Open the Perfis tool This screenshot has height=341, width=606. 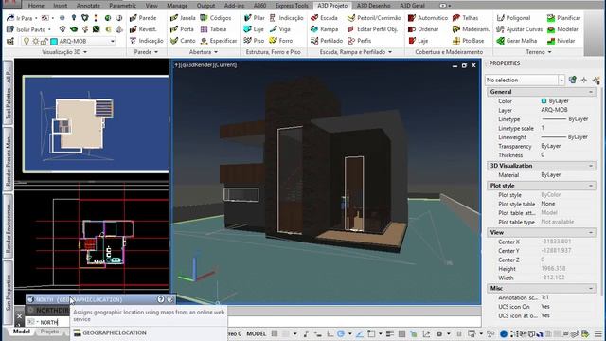(x=360, y=40)
